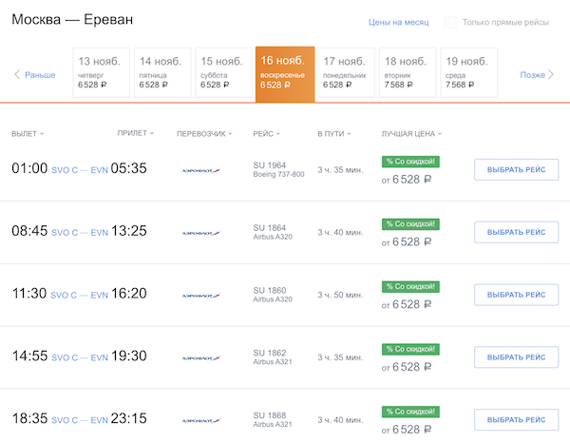Switch to 15 November Saturday tab
The height and width of the screenshot is (443, 570).
[222, 72]
